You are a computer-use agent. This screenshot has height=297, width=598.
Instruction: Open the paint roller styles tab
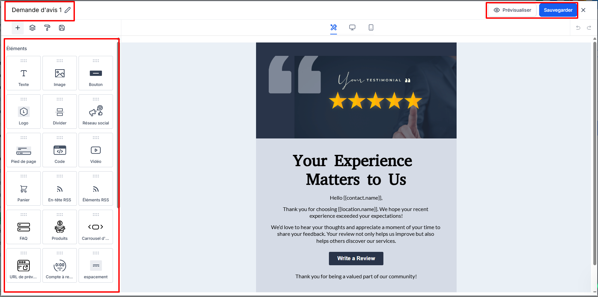click(x=47, y=28)
